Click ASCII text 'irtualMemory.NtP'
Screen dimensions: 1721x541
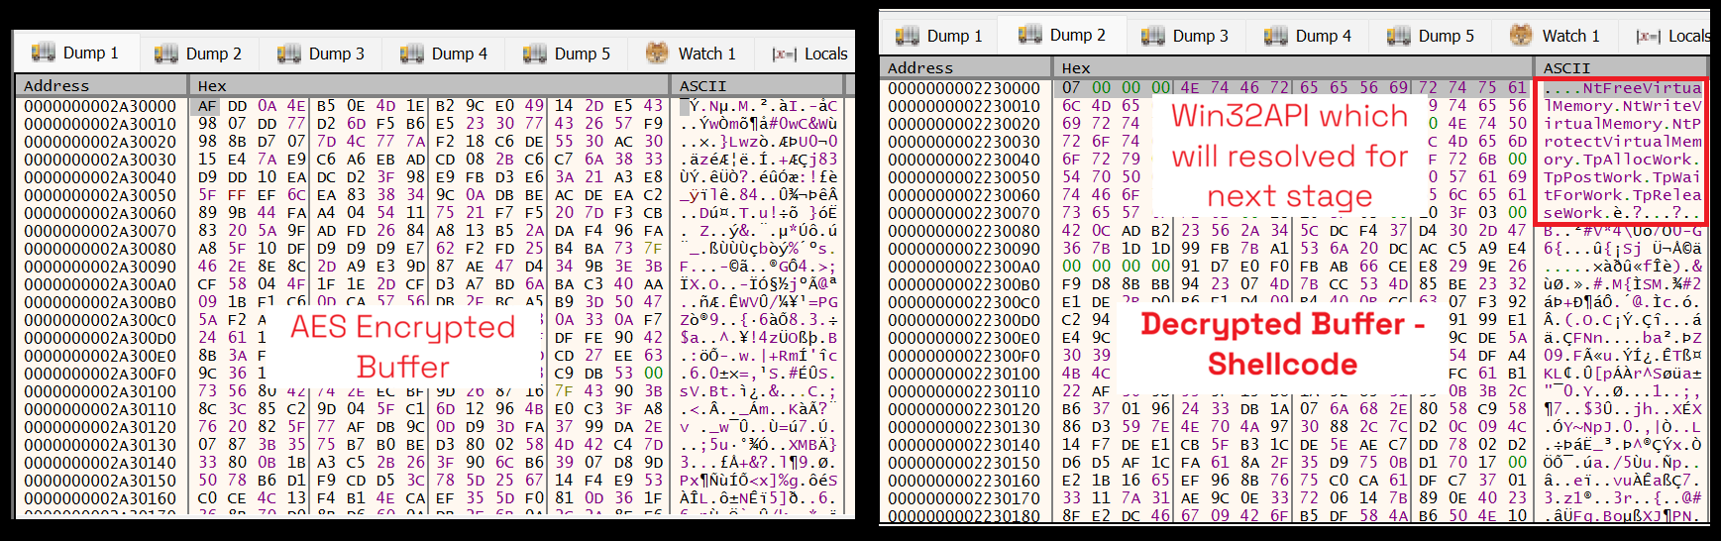pos(1623,124)
